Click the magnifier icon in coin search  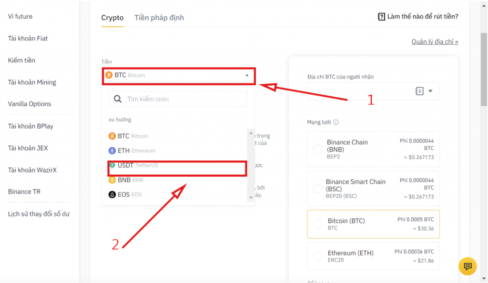tap(118, 99)
